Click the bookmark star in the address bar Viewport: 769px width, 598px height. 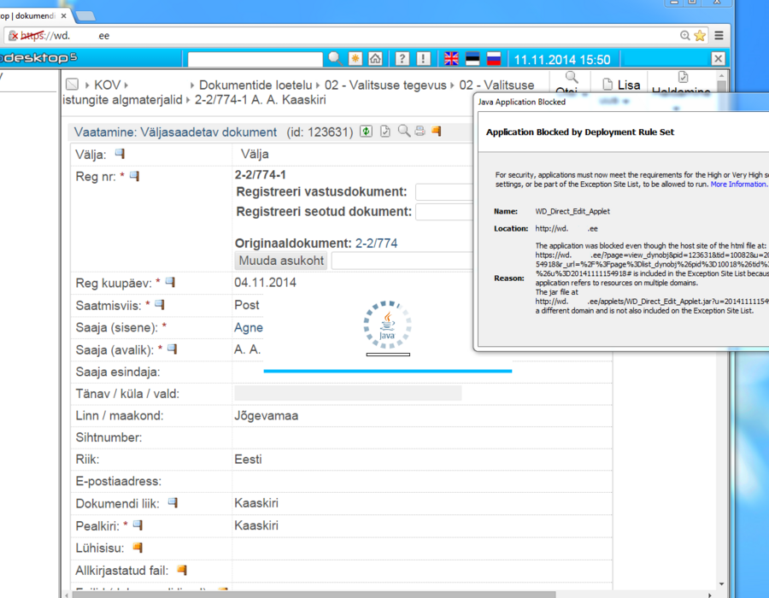coord(700,35)
